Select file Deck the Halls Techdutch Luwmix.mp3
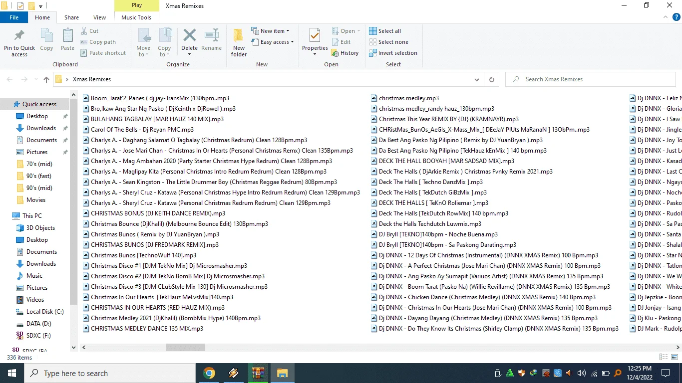682x383 pixels. (x=430, y=224)
